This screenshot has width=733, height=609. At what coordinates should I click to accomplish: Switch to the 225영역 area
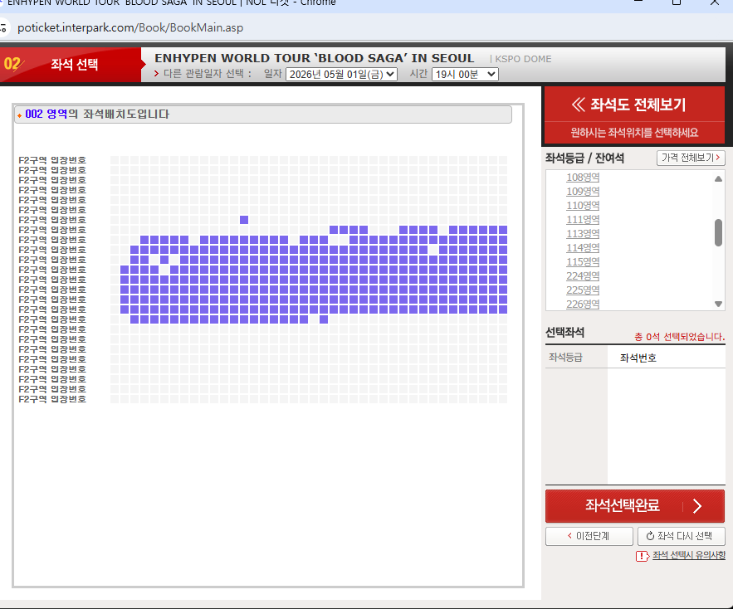point(583,290)
